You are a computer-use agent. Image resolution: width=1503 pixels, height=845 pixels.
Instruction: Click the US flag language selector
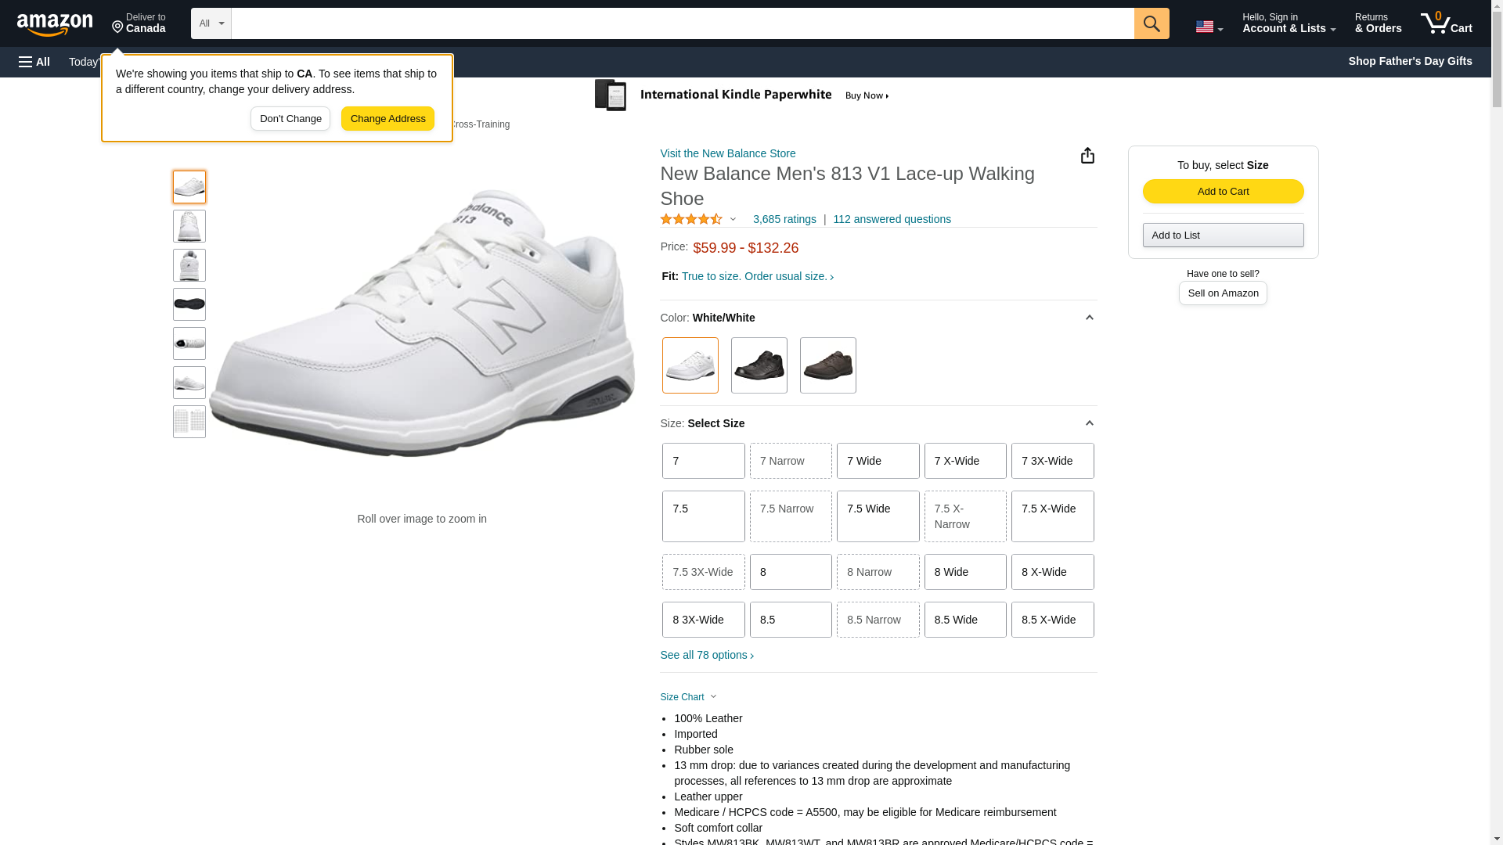(1208, 27)
